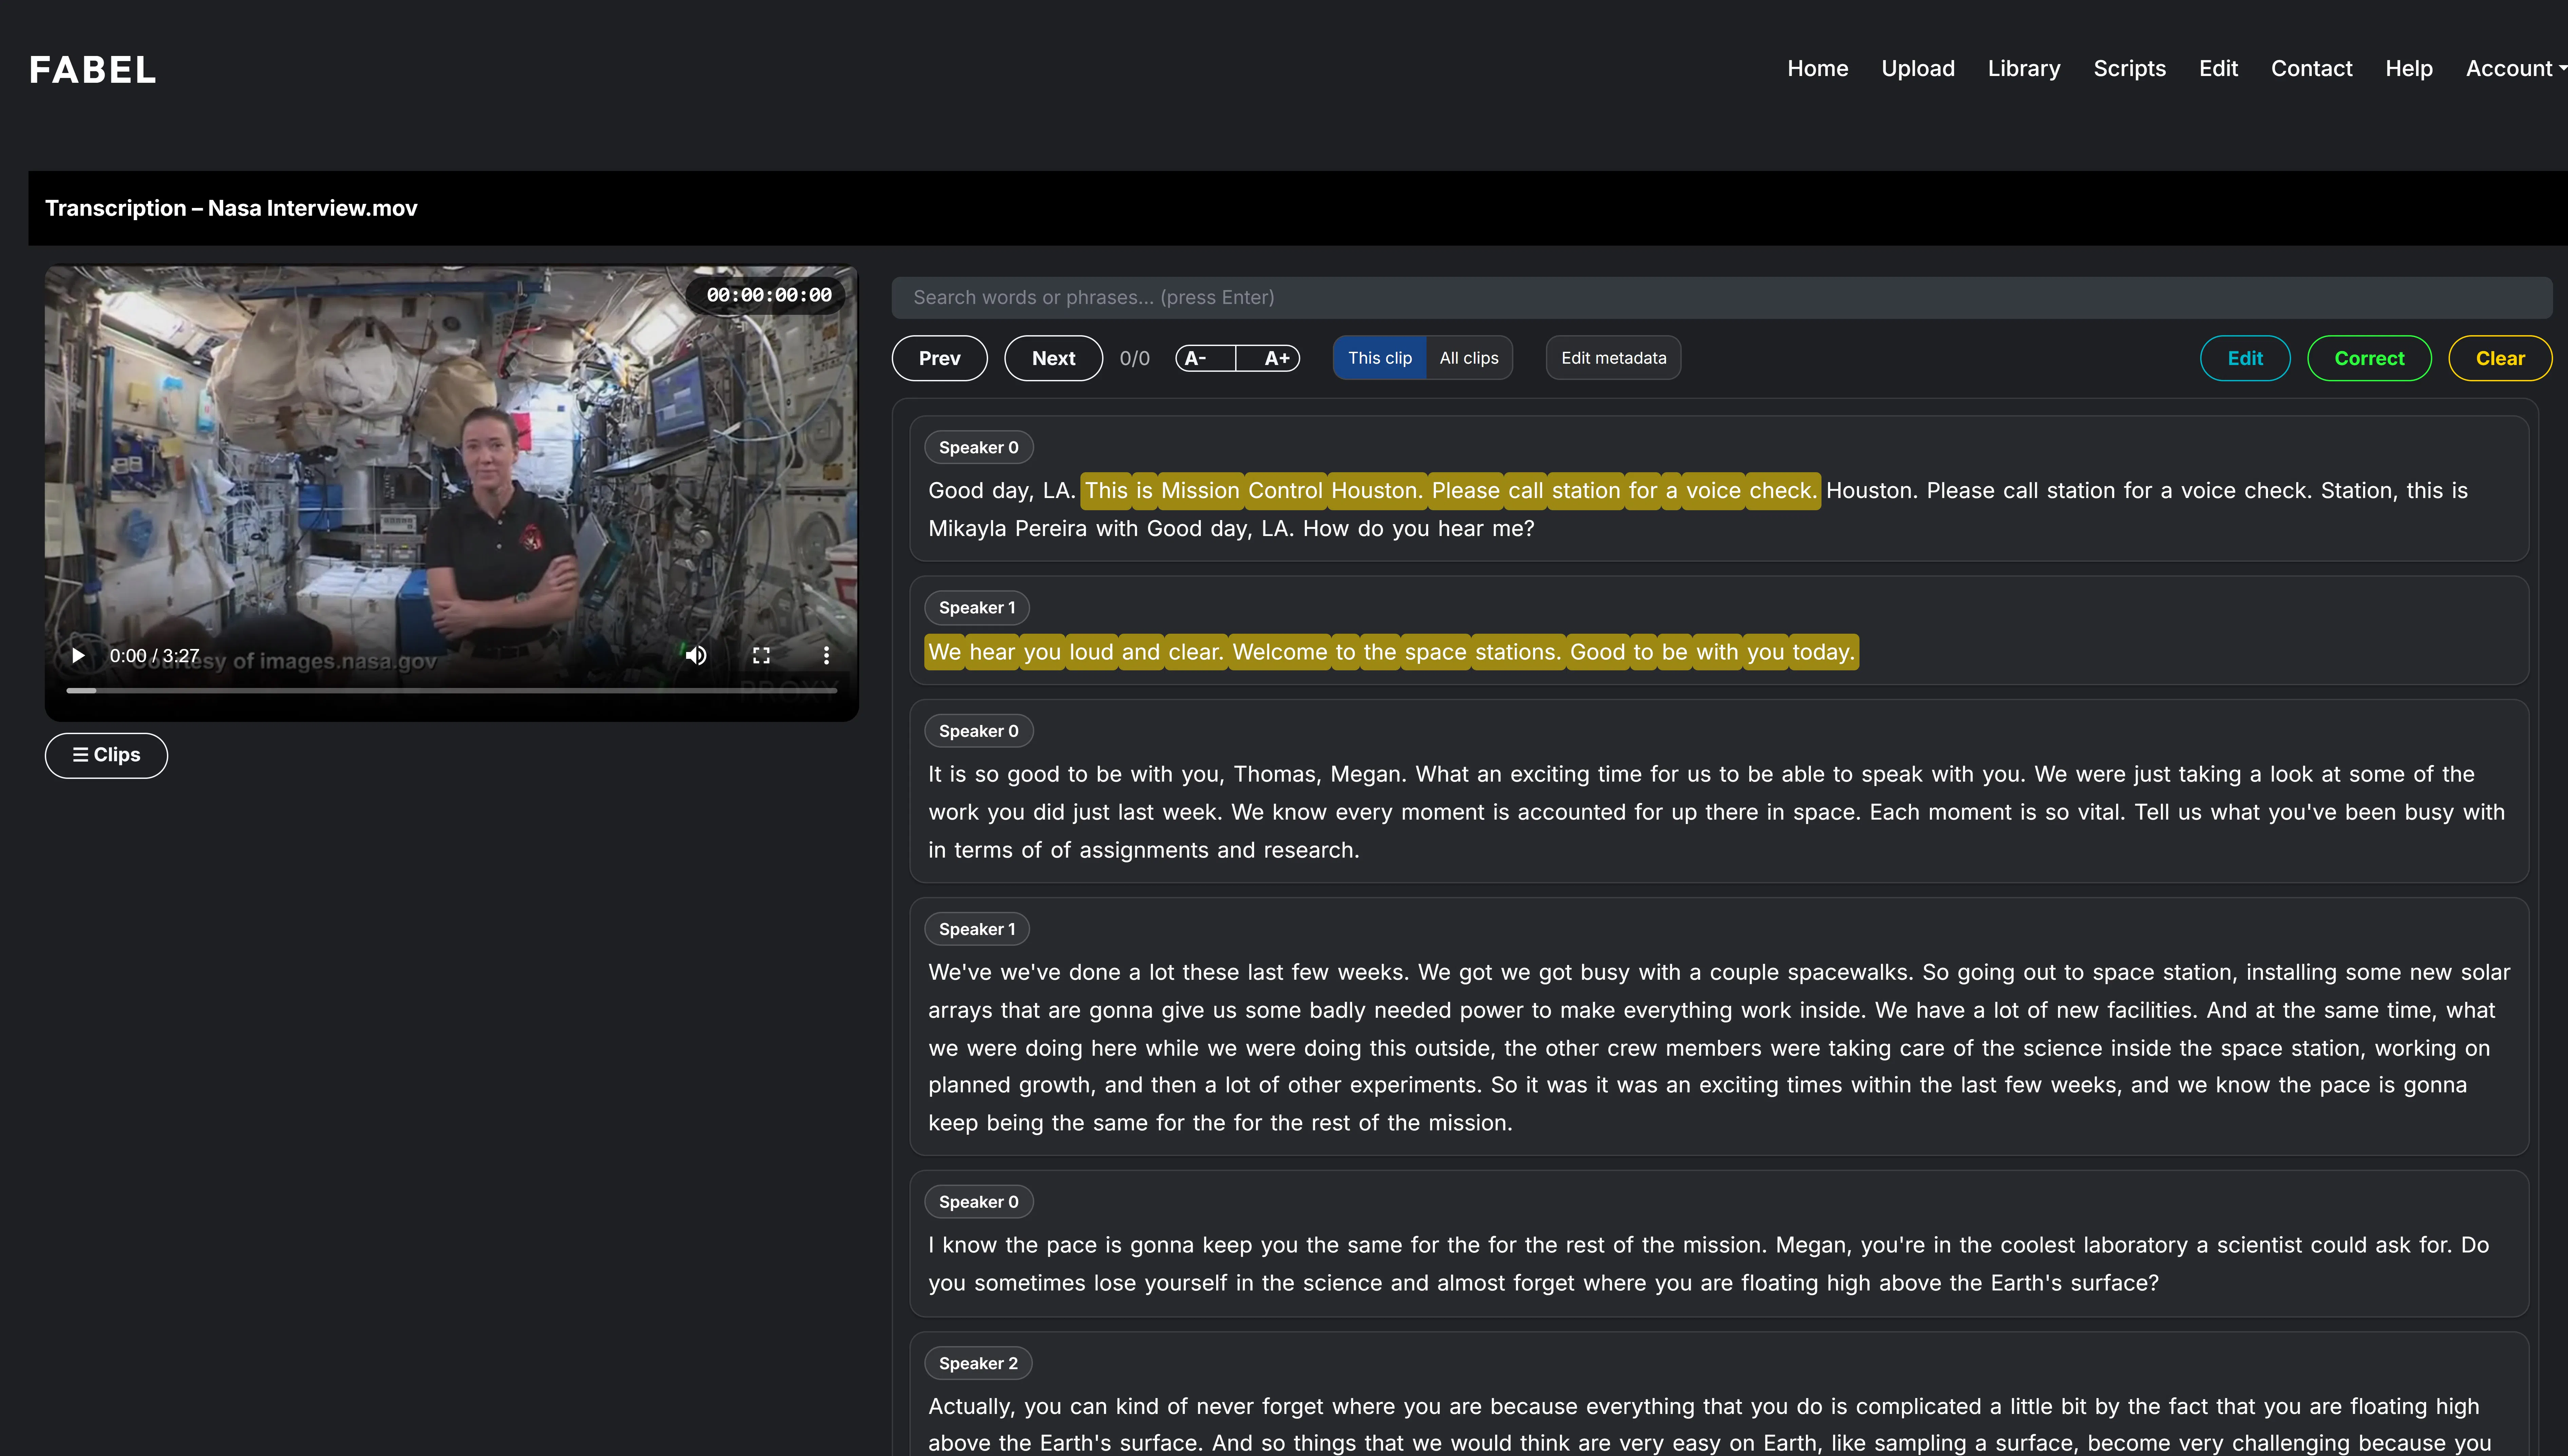Viewport: 2568px width, 1456px height.
Task: Click the teal Edit transcript button
Action: (x=2245, y=358)
